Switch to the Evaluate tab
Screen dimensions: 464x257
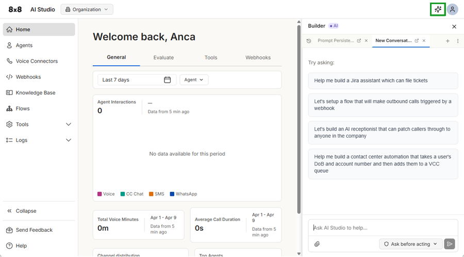163,58
